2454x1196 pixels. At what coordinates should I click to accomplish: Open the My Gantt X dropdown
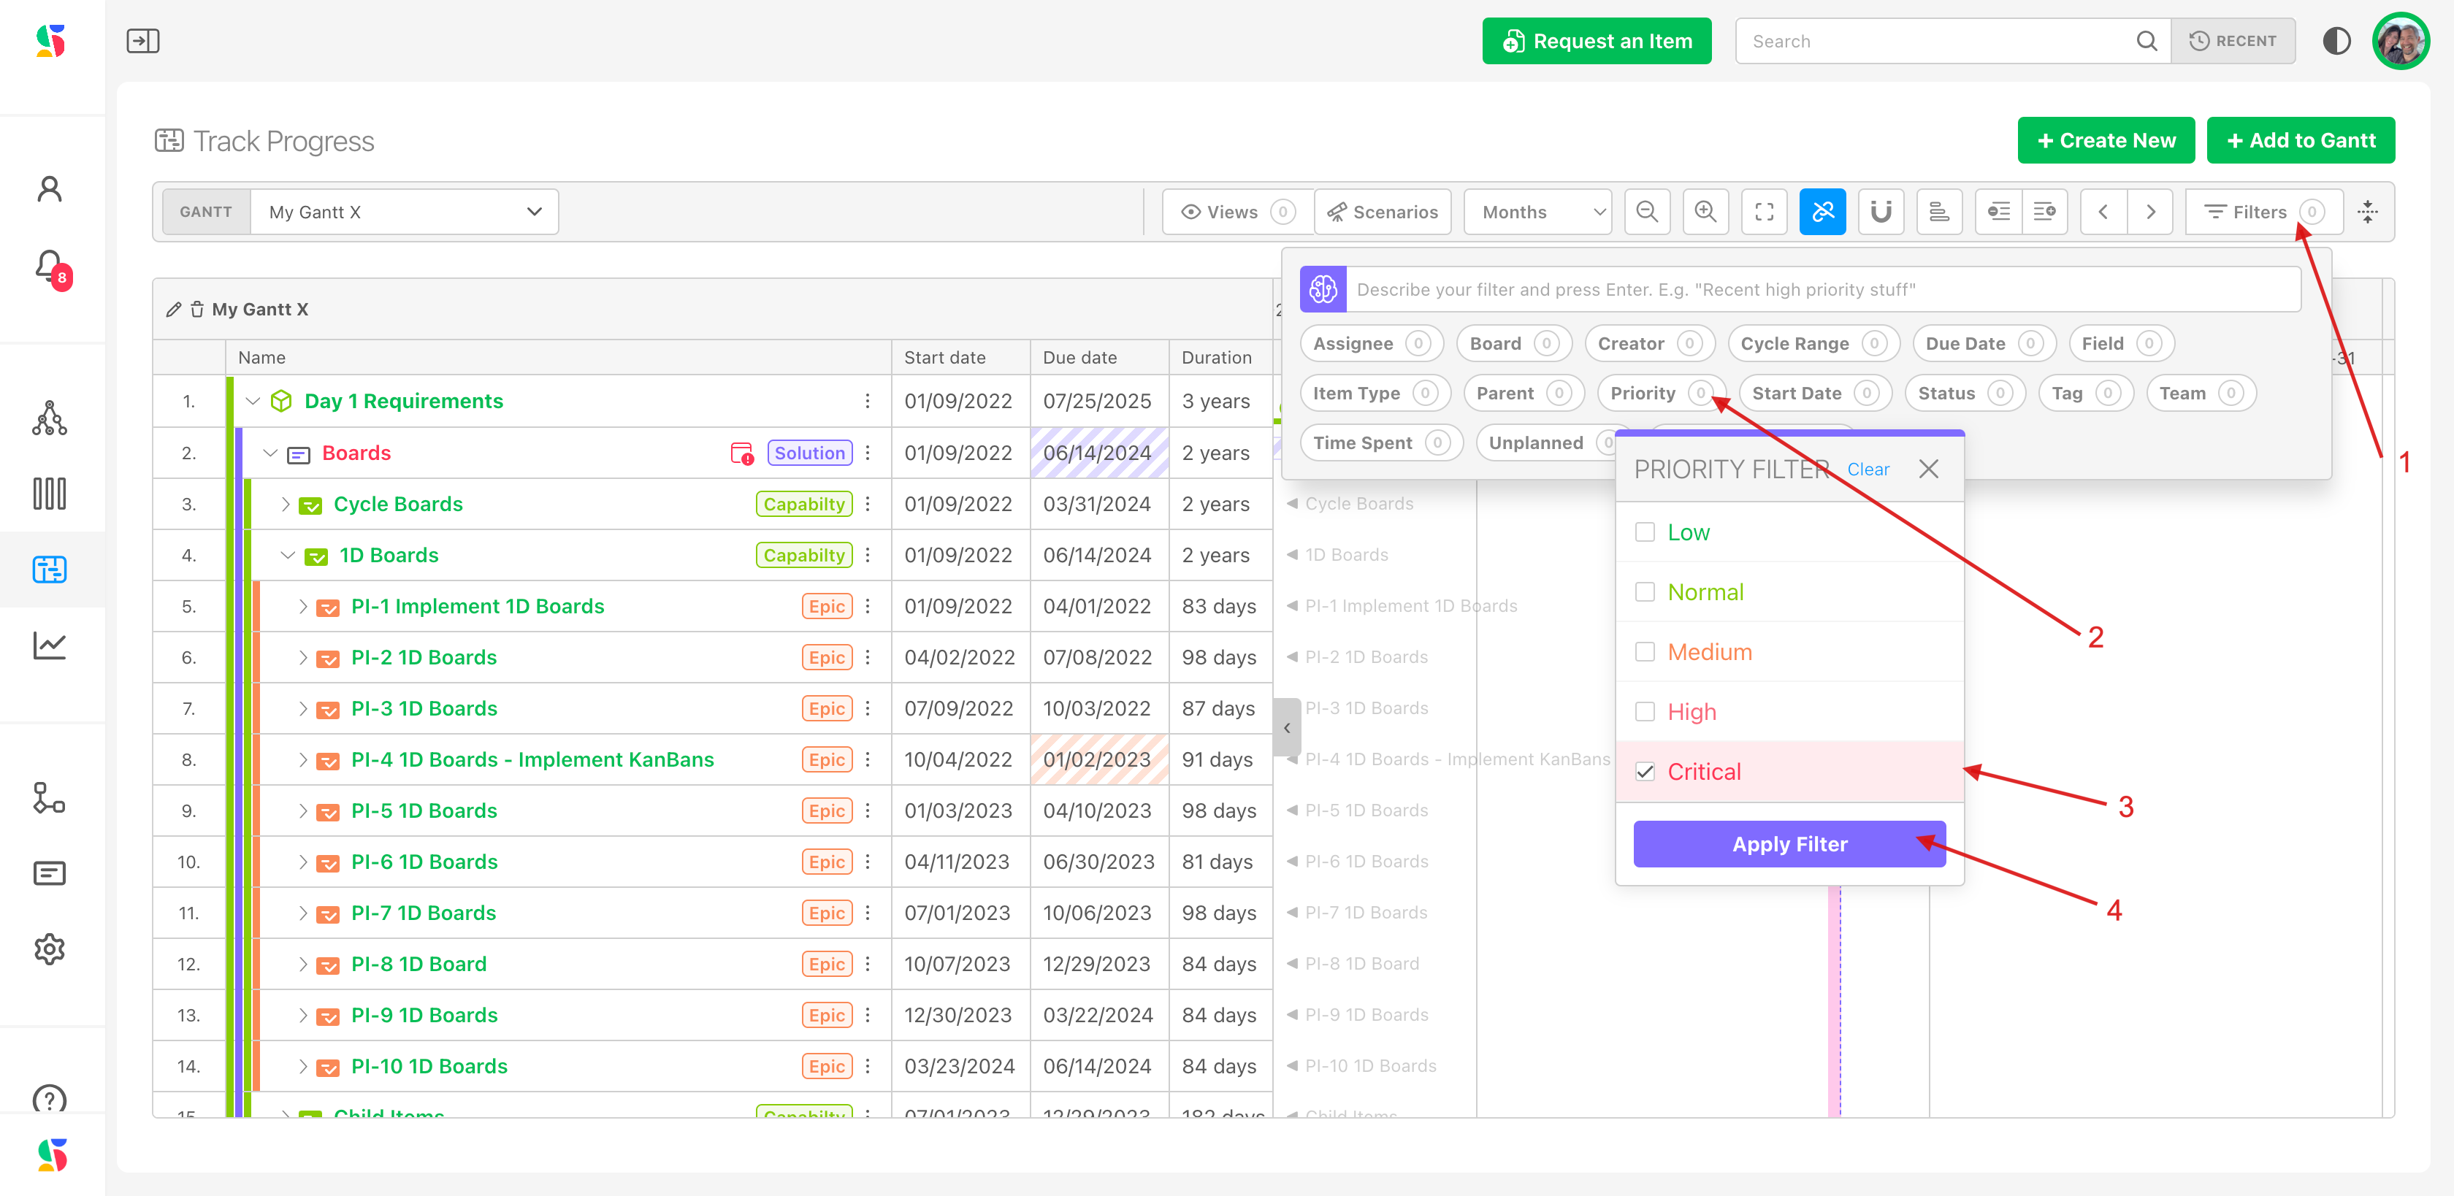pyautogui.click(x=404, y=212)
